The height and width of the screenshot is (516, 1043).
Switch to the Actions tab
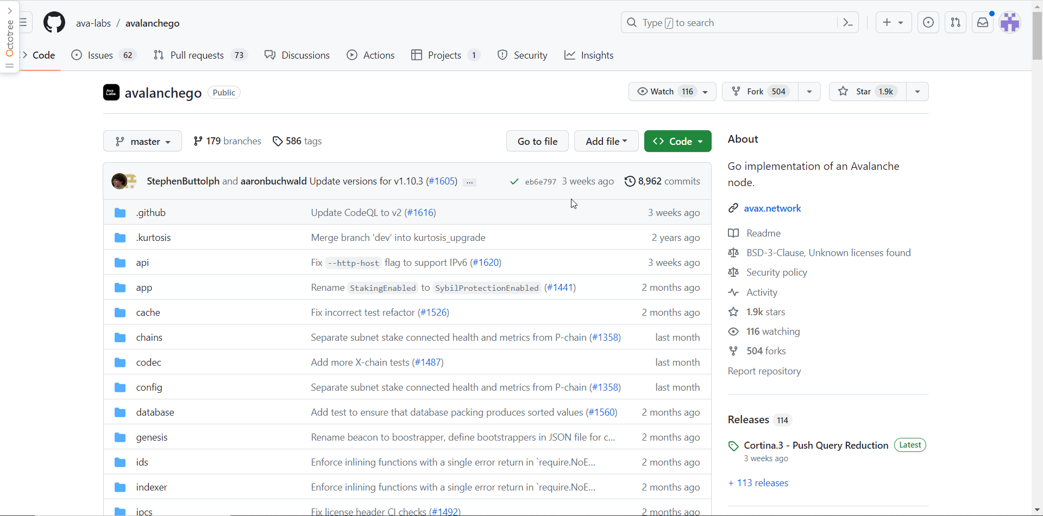click(x=370, y=55)
